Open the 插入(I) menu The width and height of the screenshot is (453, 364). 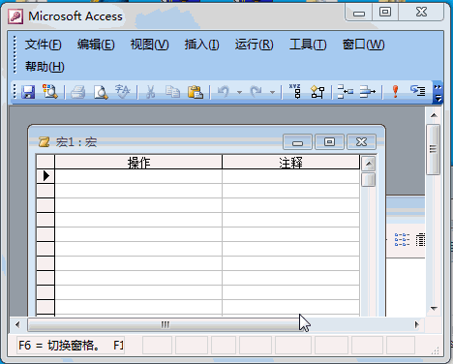point(202,45)
